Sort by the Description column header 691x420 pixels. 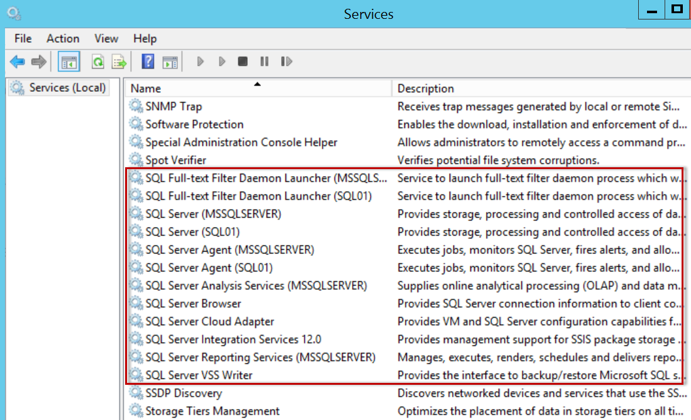pos(541,88)
